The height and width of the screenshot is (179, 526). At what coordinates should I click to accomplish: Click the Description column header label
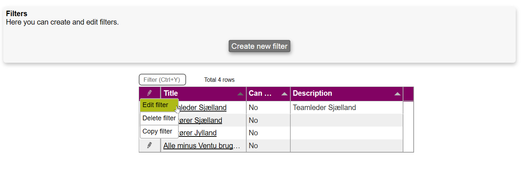click(312, 93)
